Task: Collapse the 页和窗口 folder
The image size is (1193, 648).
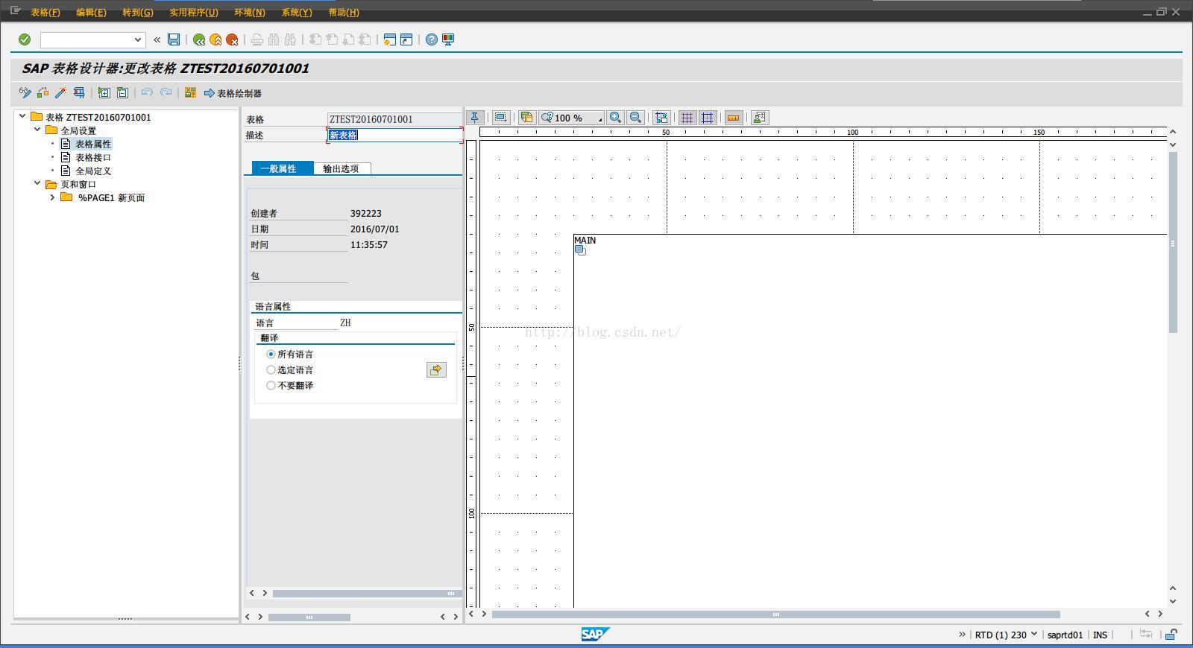Action: pyautogui.click(x=37, y=183)
